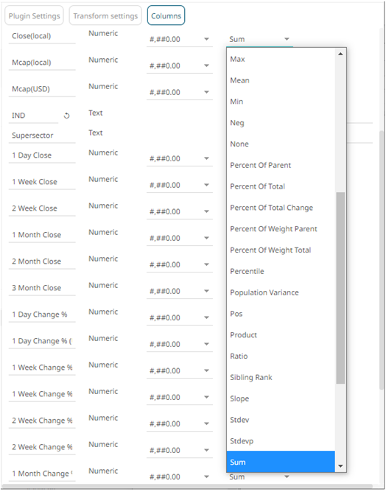Screen dimensions: 386x492
Task: Open format dropdown for 1 Month Close
Action: pos(180,238)
